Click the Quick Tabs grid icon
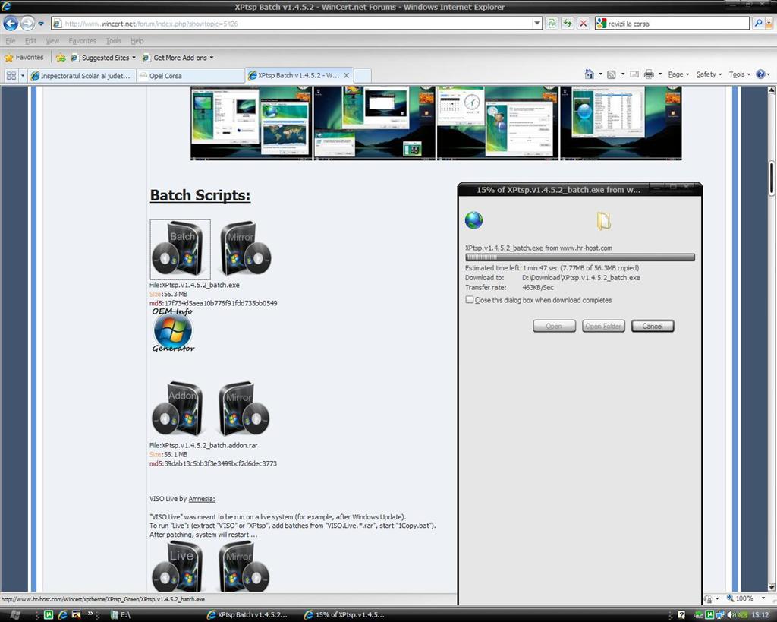Viewport: 777px width, 622px height. pyautogui.click(x=11, y=75)
